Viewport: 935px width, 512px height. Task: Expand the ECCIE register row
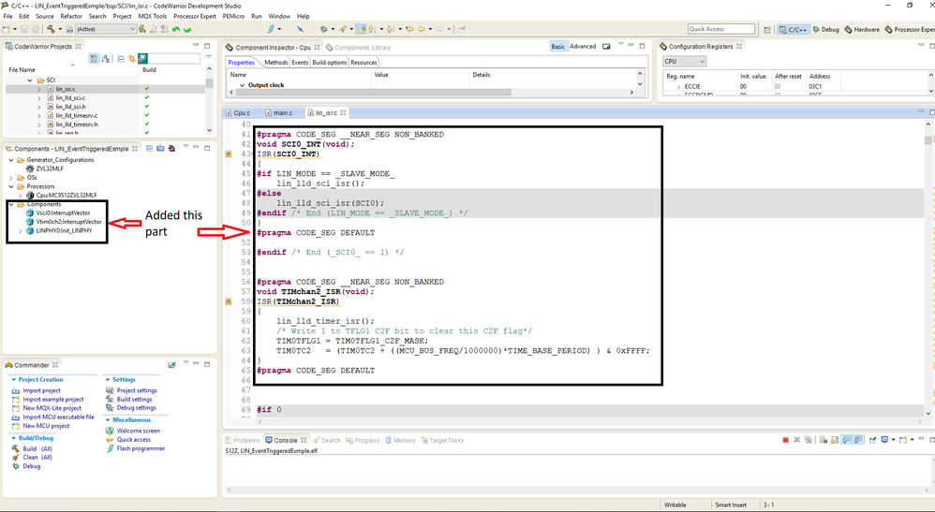678,87
